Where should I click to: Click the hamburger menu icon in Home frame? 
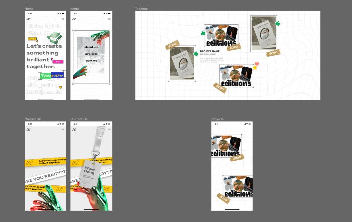click(x=63, y=19)
